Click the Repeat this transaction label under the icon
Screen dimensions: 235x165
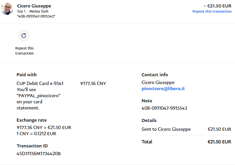click(24, 51)
